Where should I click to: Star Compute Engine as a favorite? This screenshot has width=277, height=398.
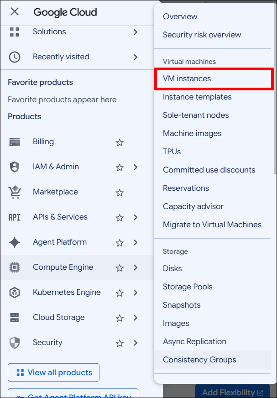click(120, 268)
